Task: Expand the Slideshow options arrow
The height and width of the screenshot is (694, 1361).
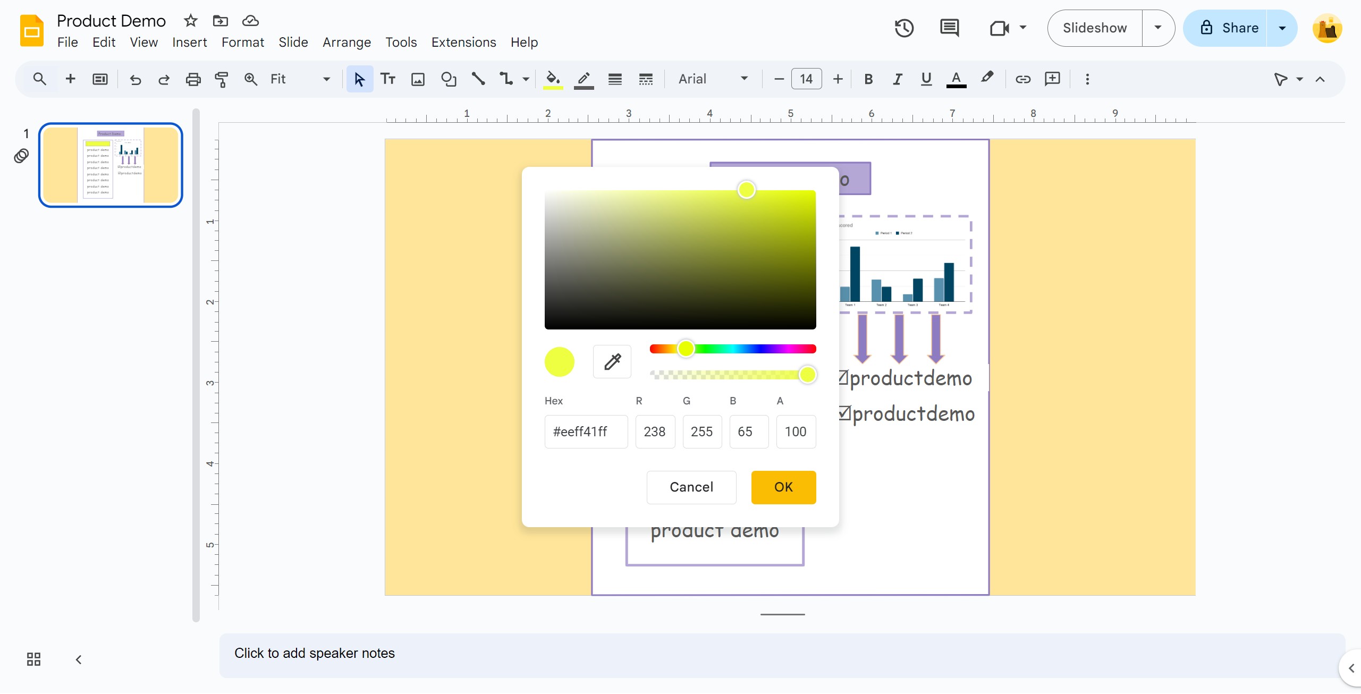Action: [x=1158, y=28]
